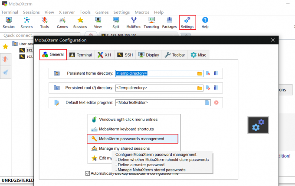Screen dimensions: 295x186
Task: Select the Split toolbar icon
Action: click(116, 22)
